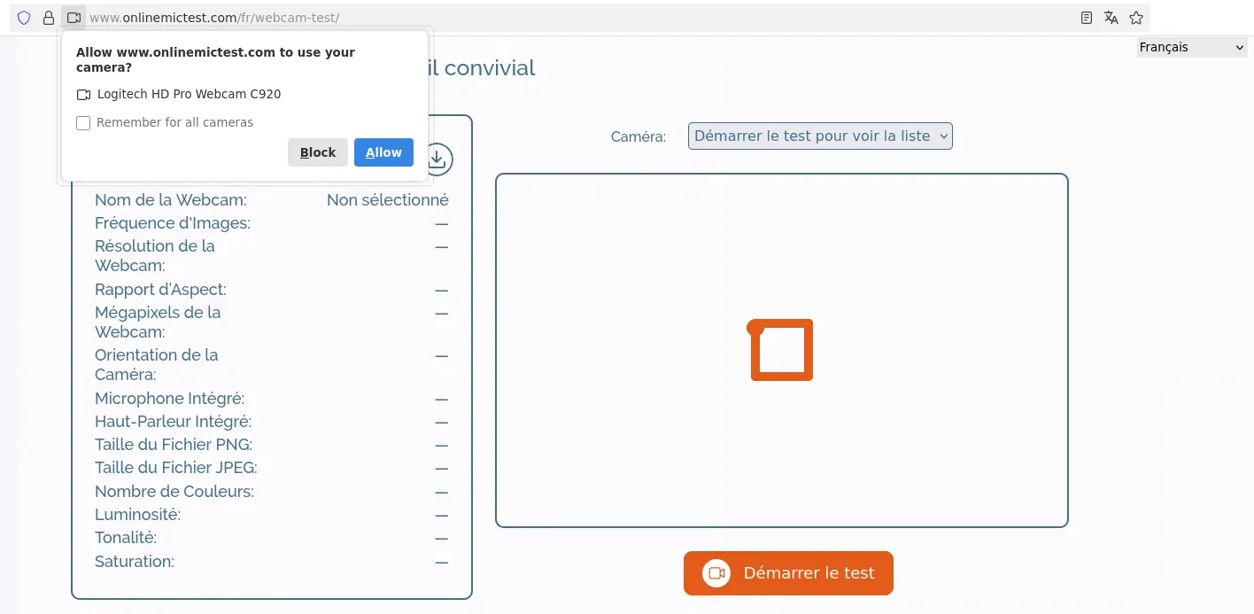Click the Nom de la Webcam label

click(171, 200)
